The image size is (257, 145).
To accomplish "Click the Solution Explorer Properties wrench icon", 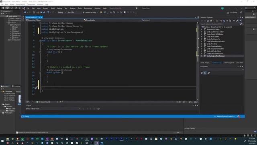I will [237, 21].
